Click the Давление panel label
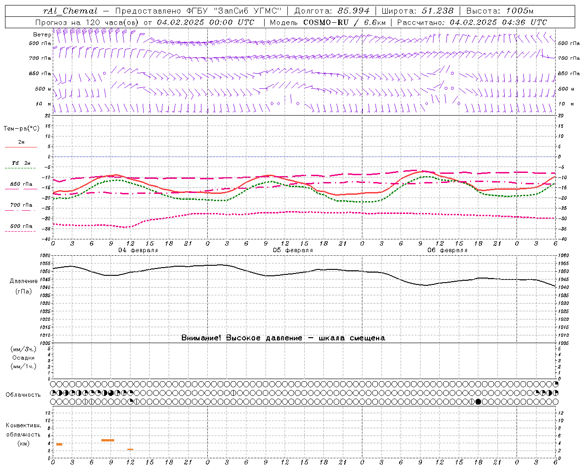Screen dimensions: 582x466 24,281
